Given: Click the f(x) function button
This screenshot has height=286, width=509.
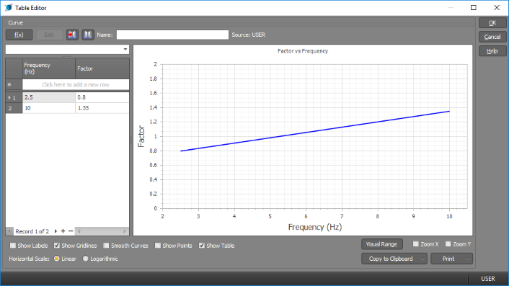Looking at the screenshot, I should click(x=19, y=35).
